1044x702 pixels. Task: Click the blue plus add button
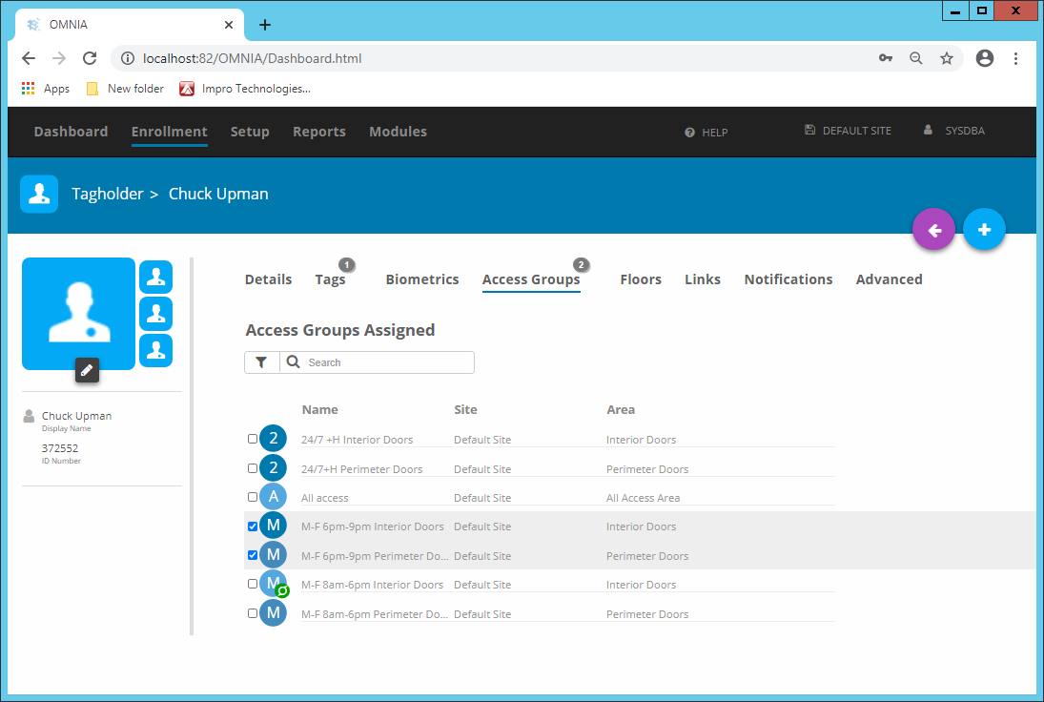coord(984,230)
